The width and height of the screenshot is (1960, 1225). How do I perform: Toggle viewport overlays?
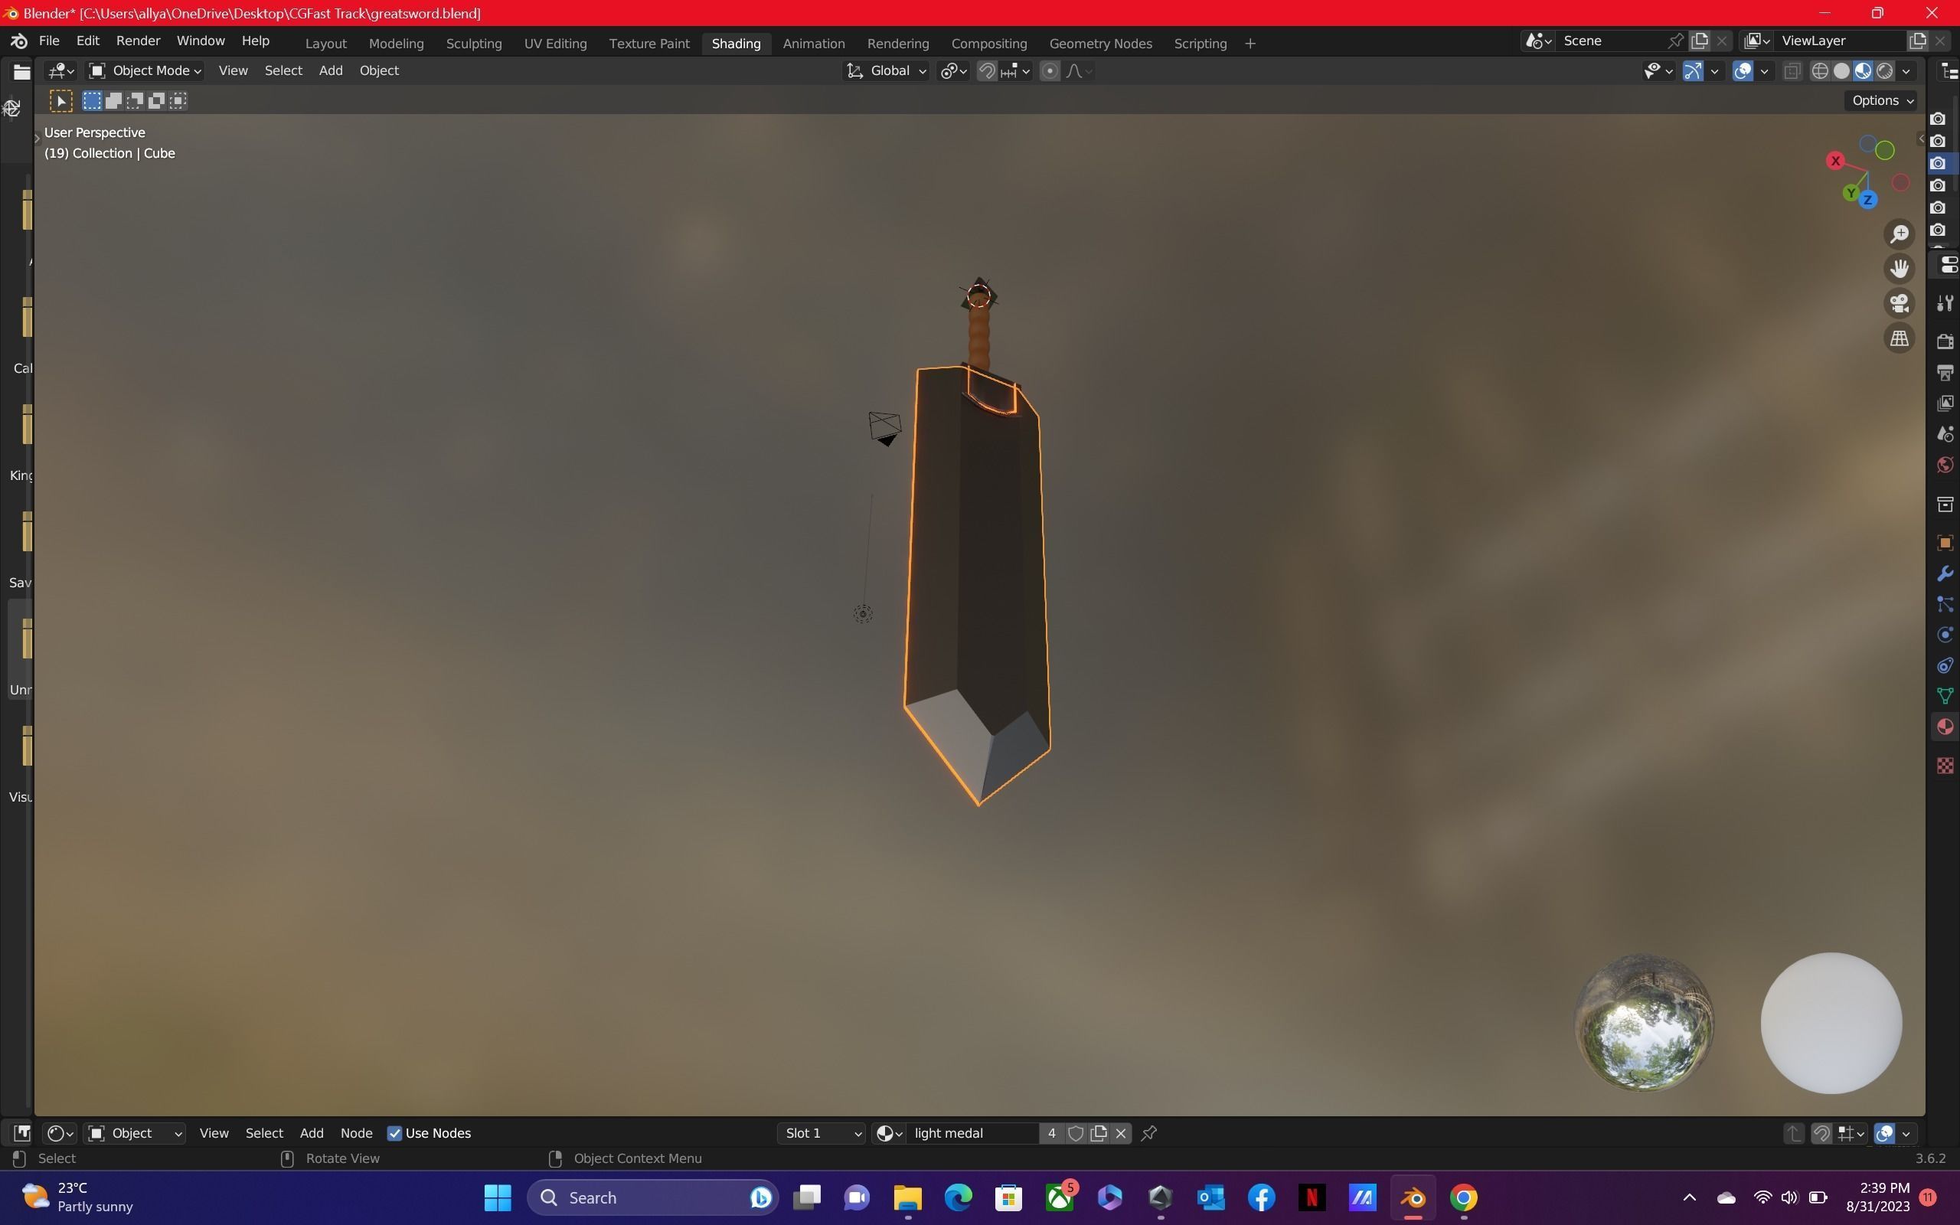point(1743,71)
